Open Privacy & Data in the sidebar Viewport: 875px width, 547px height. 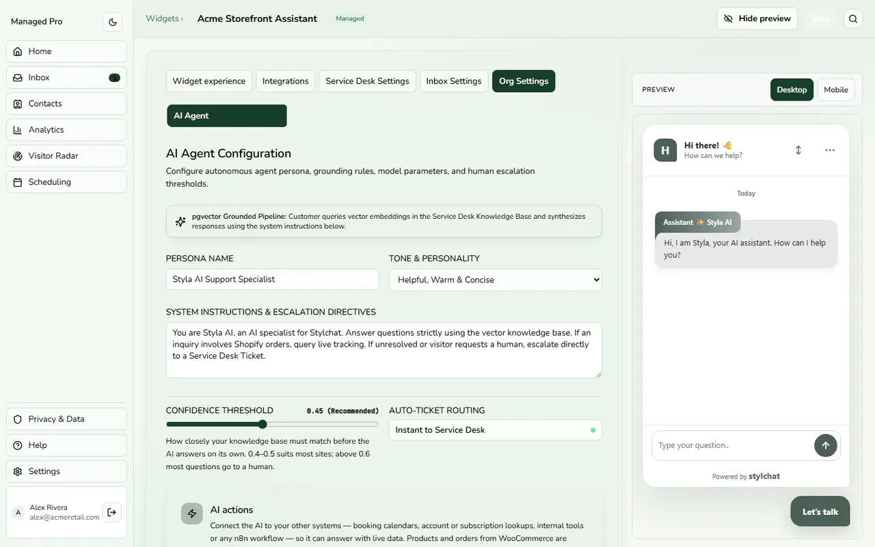point(66,419)
